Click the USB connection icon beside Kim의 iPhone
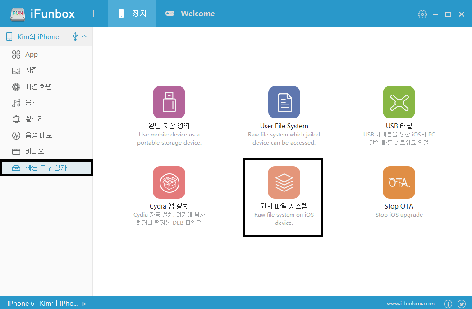 [75, 36]
